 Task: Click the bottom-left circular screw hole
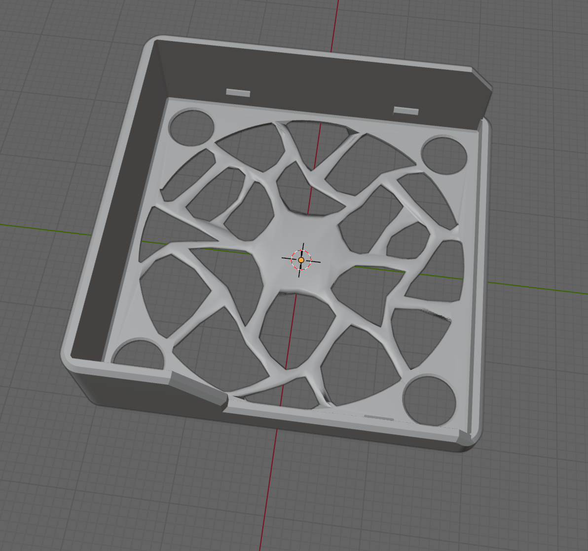pos(140,353)
